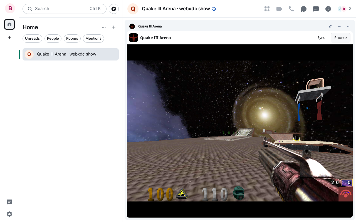Start a video call
The width and height of the screenshot is (356, 222).
(x=279, y=9)
